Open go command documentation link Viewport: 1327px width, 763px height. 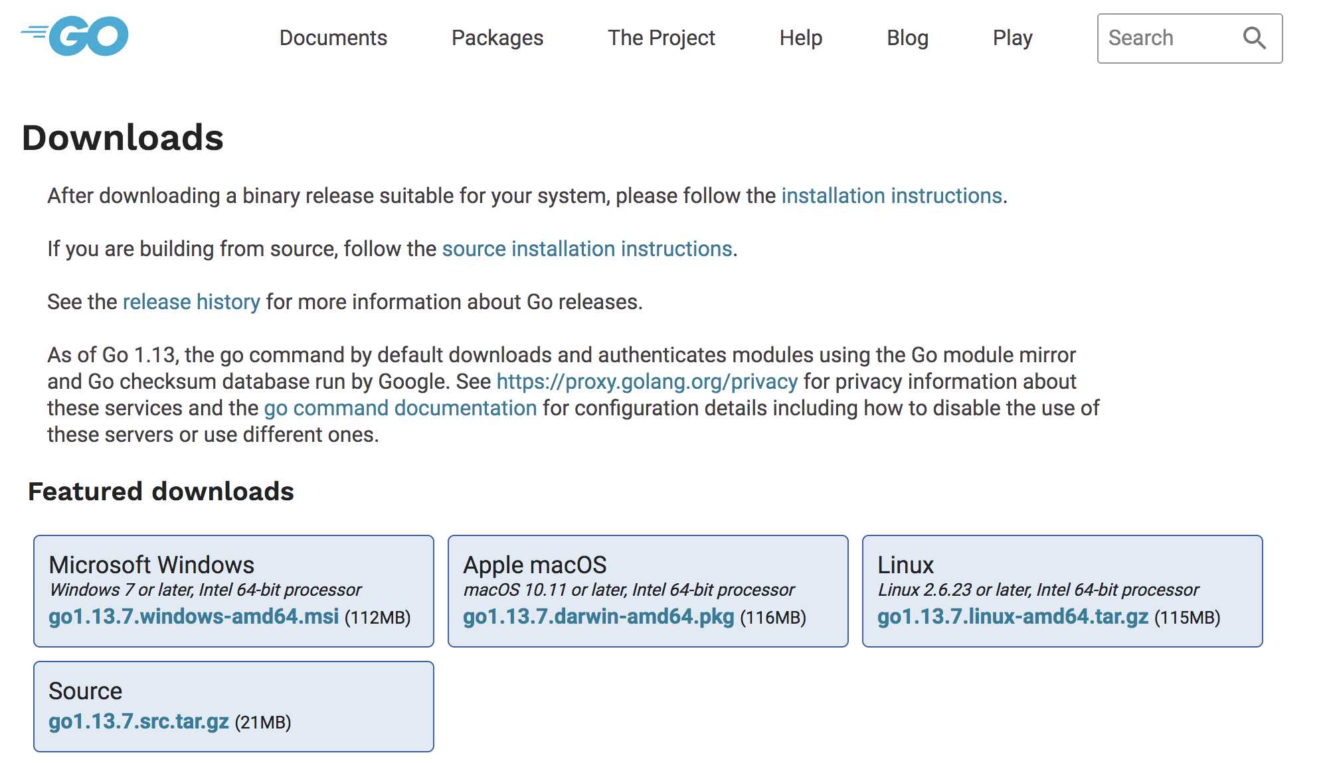click(400, 408)
